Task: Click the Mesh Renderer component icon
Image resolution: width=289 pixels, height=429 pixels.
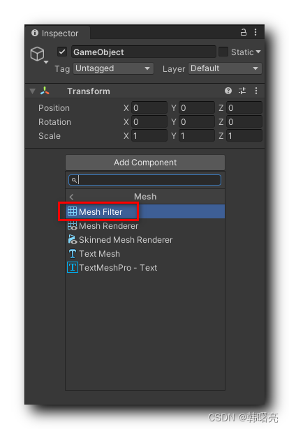Action: click(x=73, y=226)
